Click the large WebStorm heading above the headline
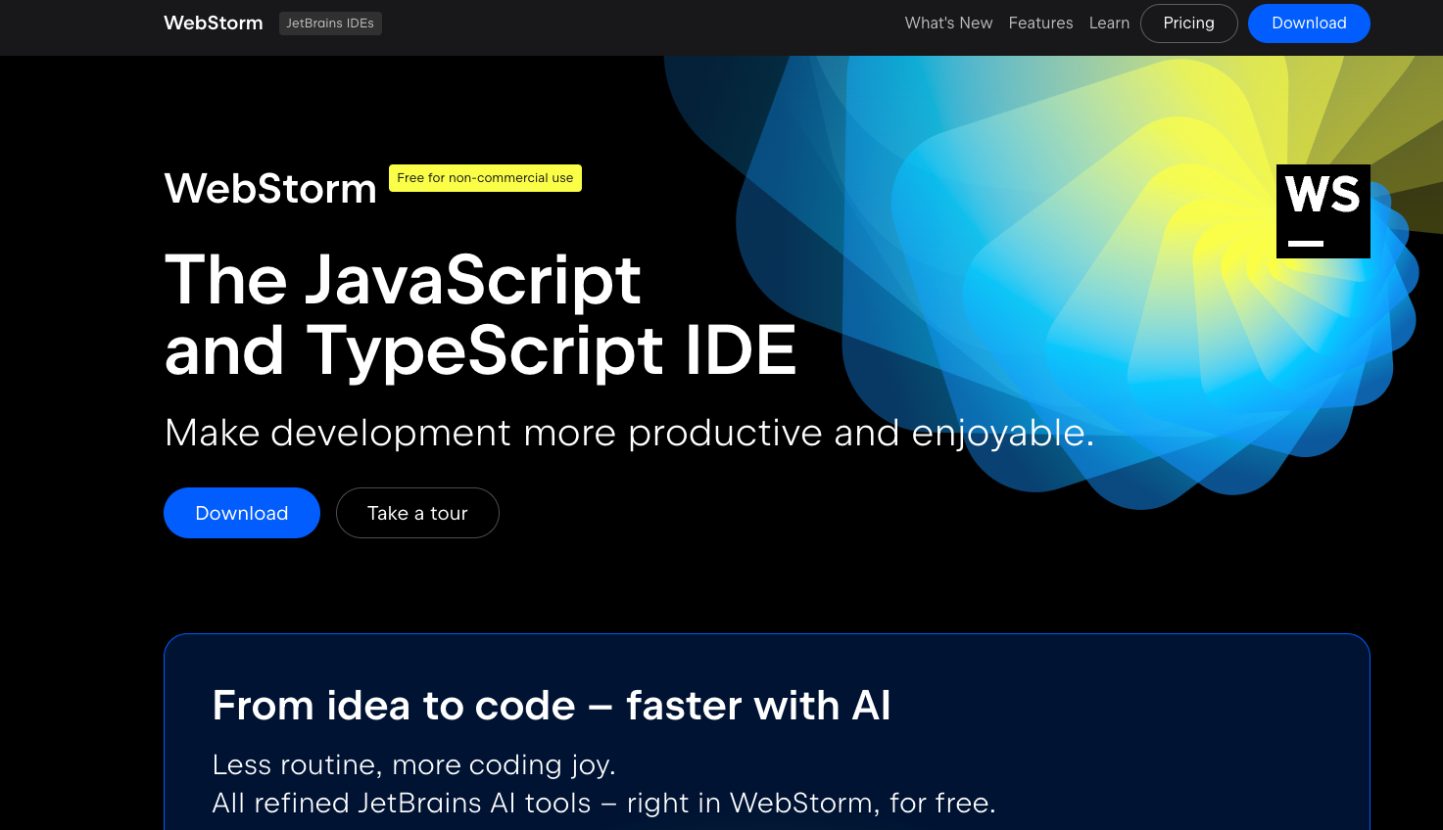Viewport: 1443px width, 830px height. 270,188
